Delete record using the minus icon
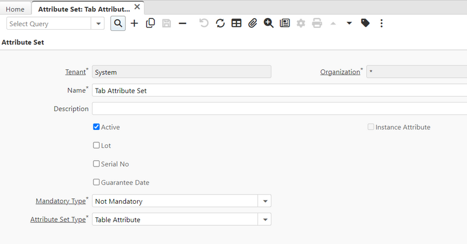467x244 pixels. point(183,23)
